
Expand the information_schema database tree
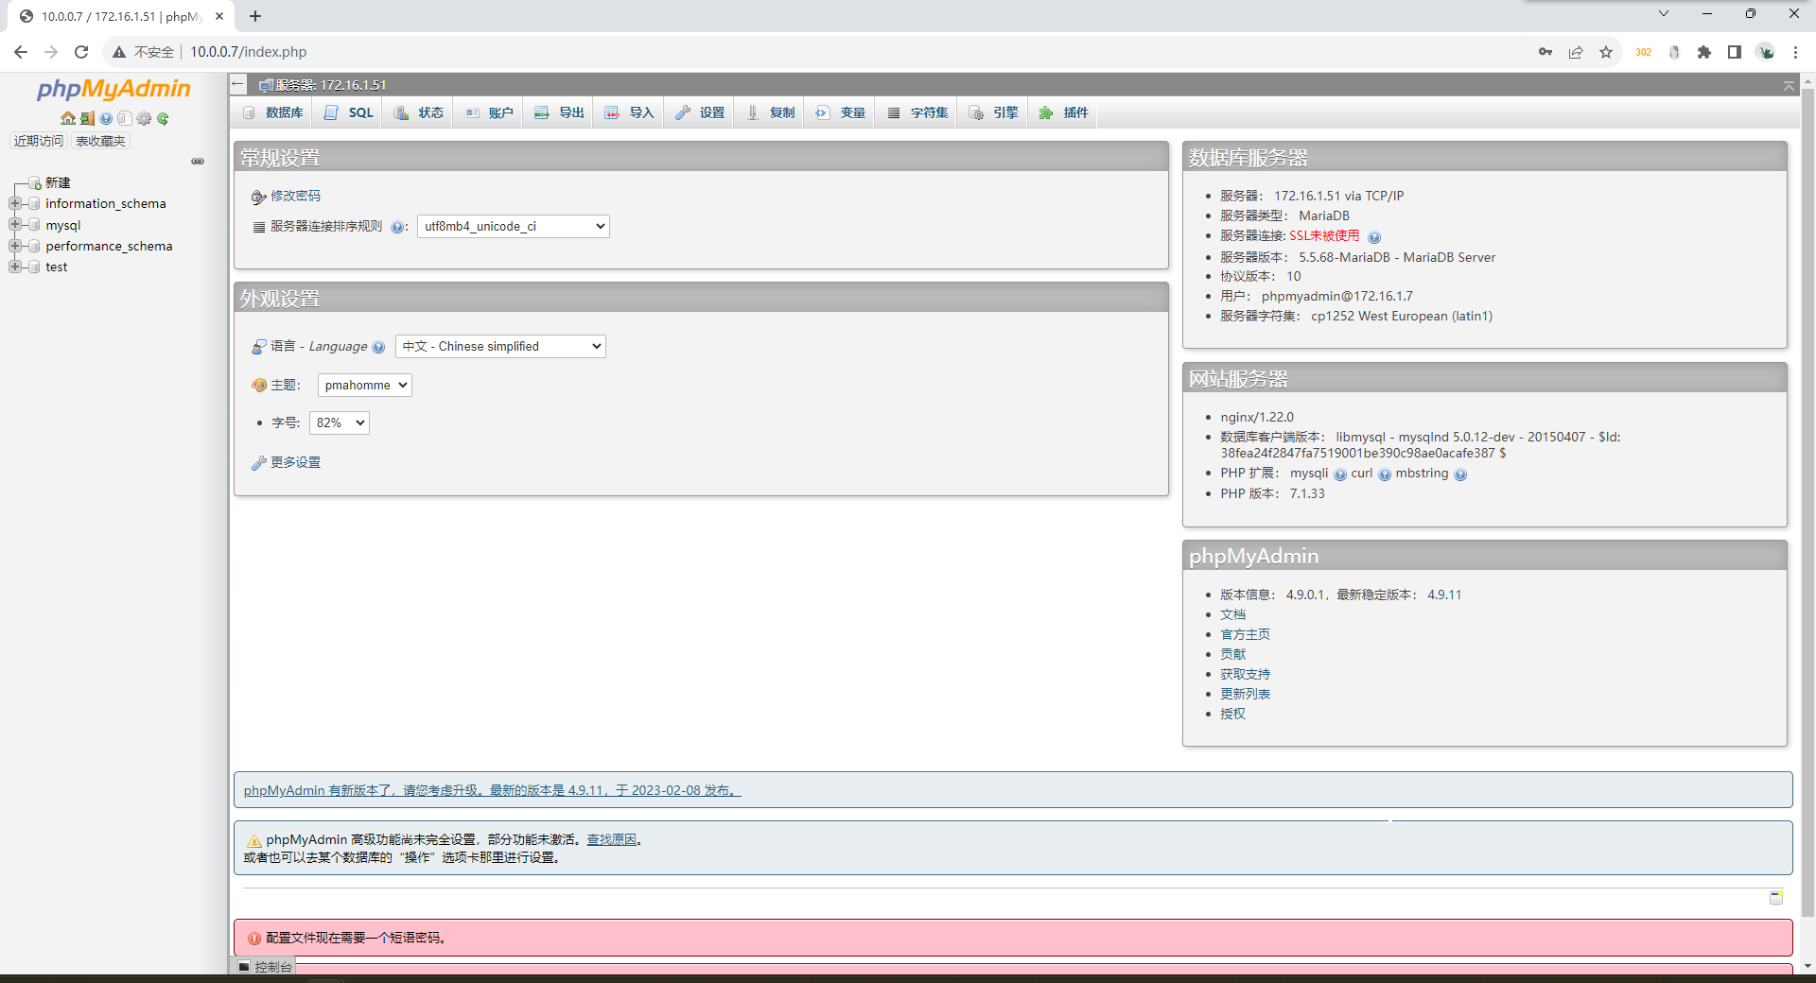15,203
